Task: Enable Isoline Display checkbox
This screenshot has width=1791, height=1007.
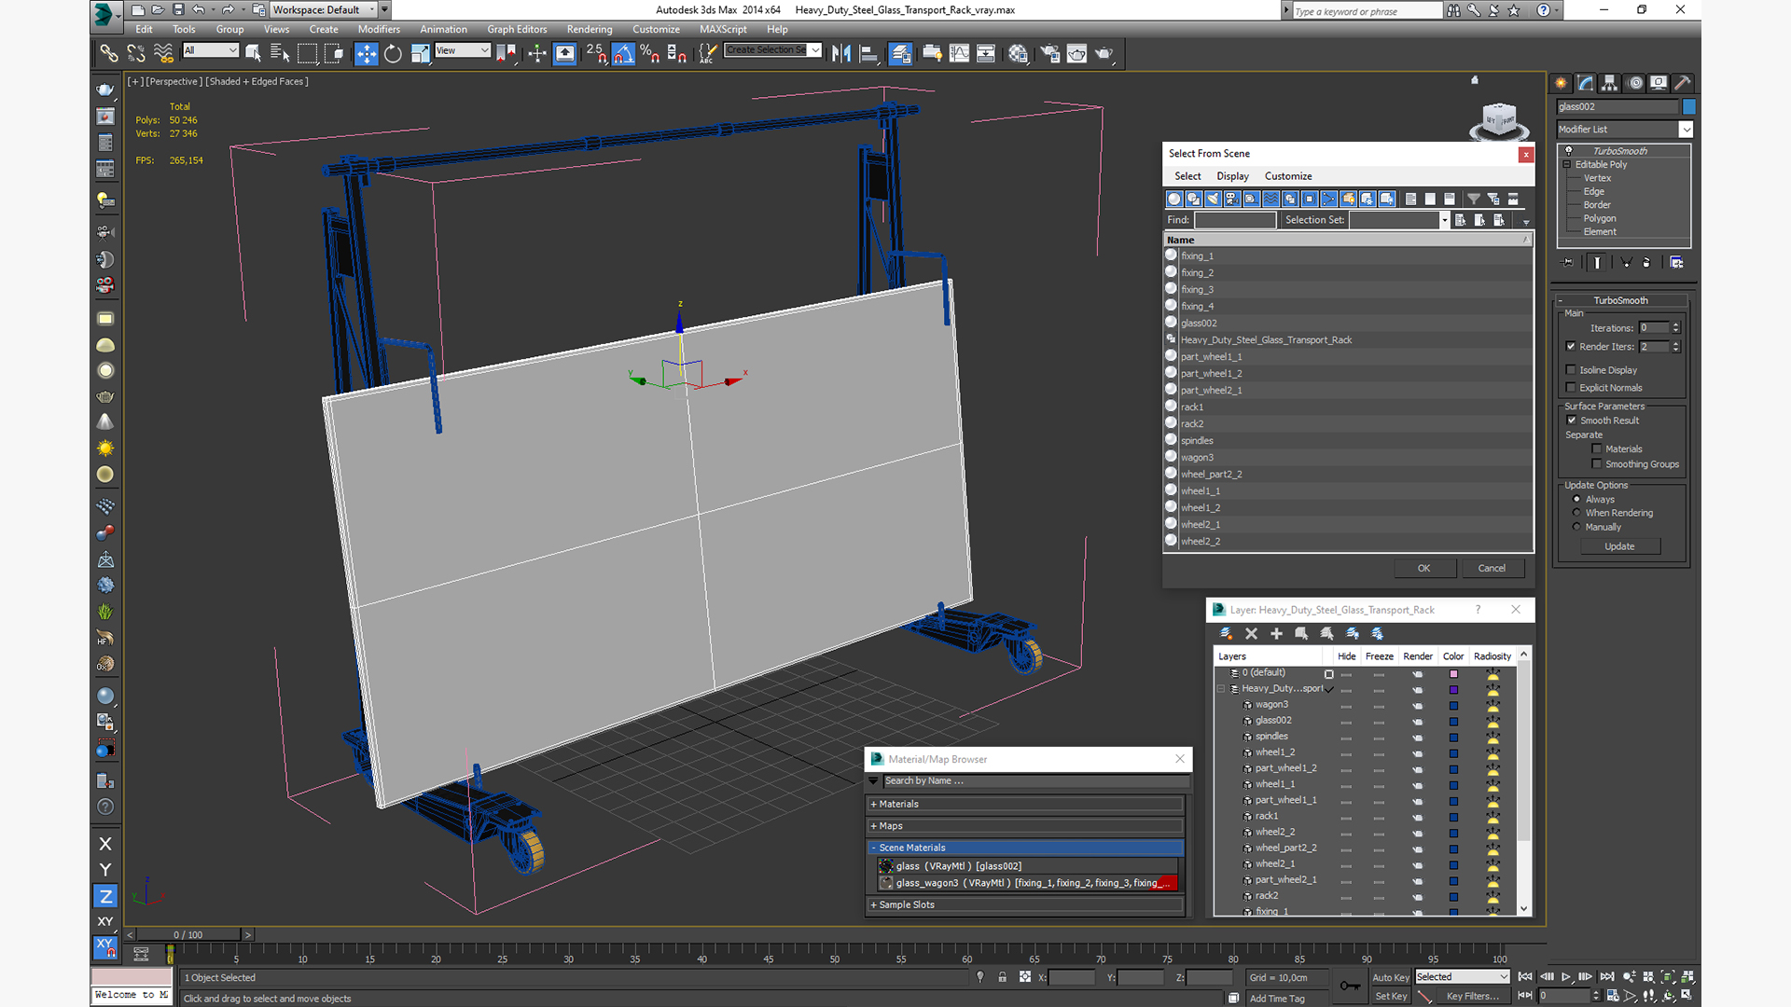Action: point(1571,369)
